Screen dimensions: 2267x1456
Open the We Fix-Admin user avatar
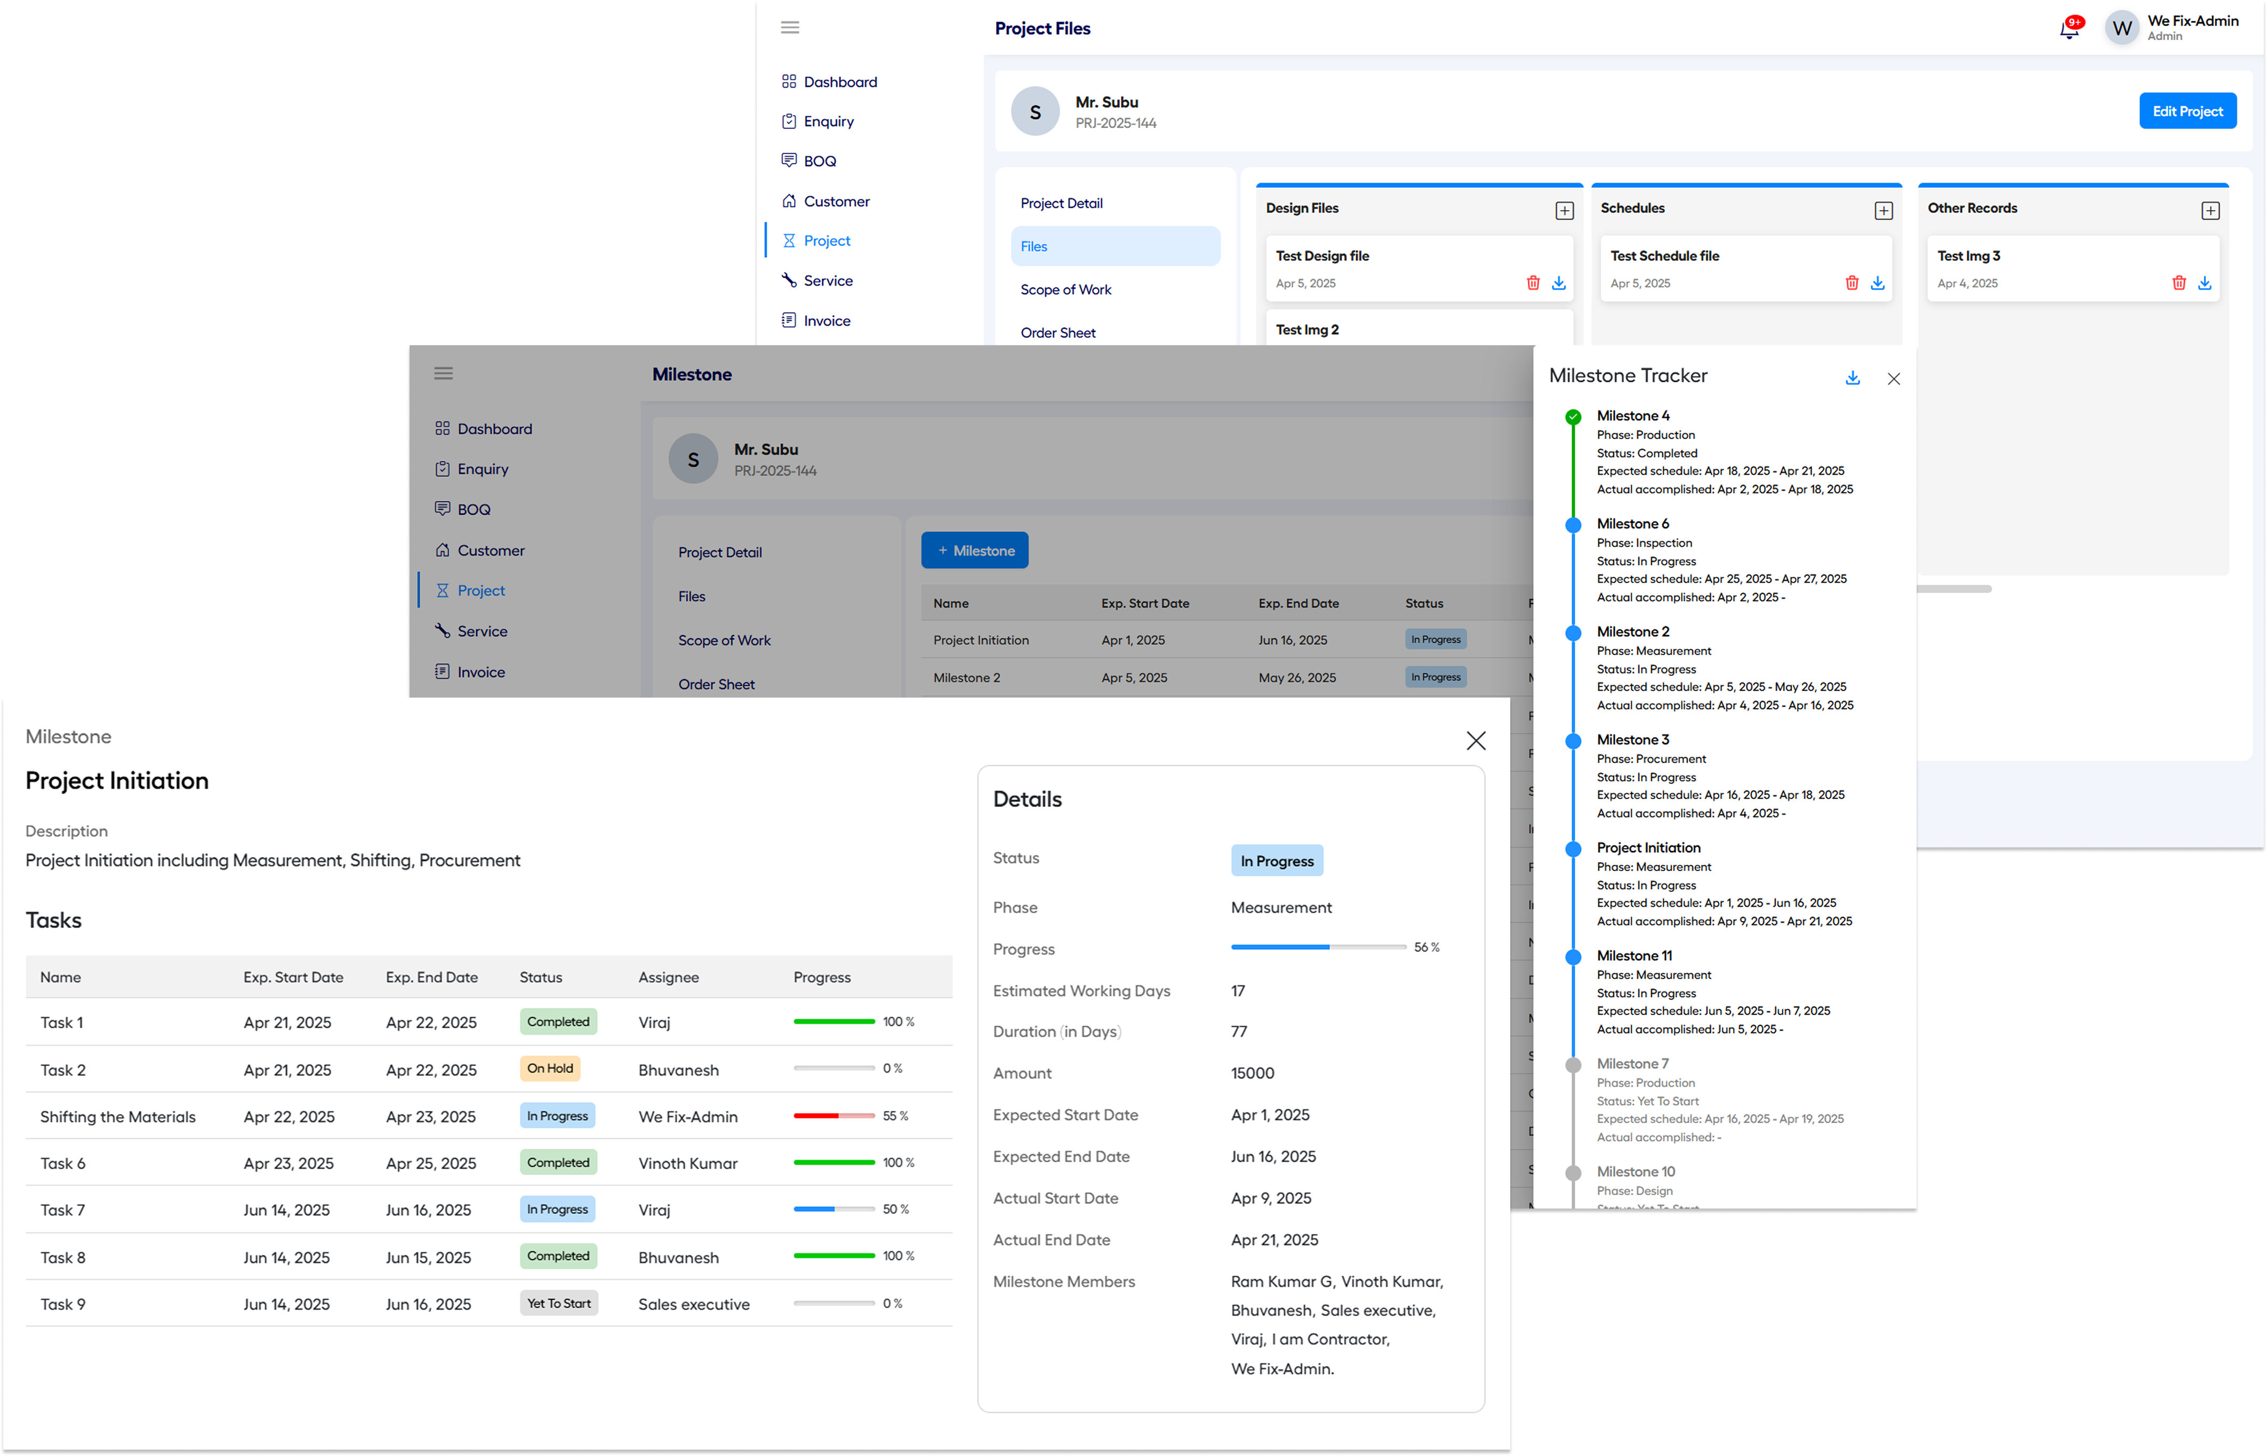tap(2121, 28)
